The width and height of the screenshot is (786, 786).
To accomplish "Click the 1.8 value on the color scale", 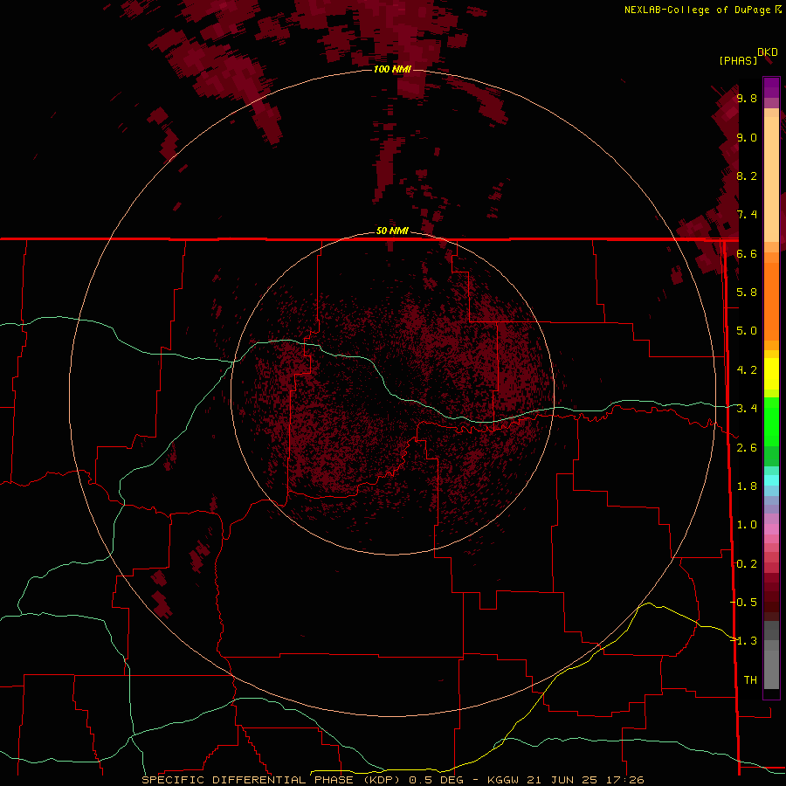I will pyautogui.click(x=747, y=486).
